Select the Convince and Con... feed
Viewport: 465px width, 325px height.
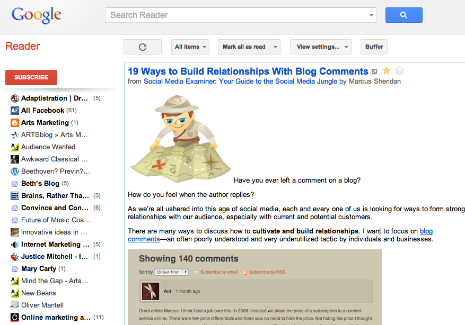(55, 208)
